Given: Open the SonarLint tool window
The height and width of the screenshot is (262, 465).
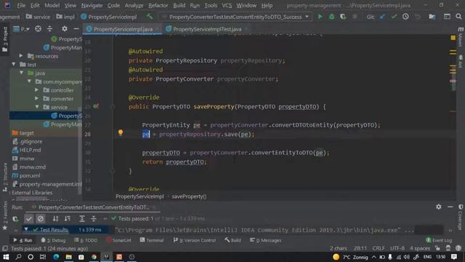Looking at the screenshot, I should (118, 240).
